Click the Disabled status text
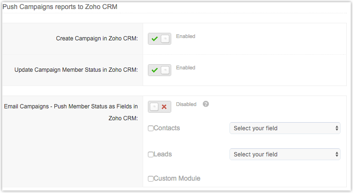 click(x=186, y=104)
